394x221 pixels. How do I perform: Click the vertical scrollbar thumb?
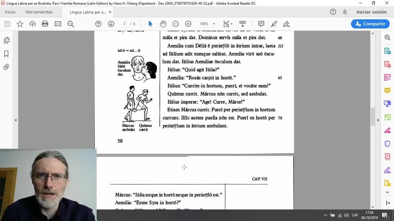pyautogui.click(x=373, y=117)
